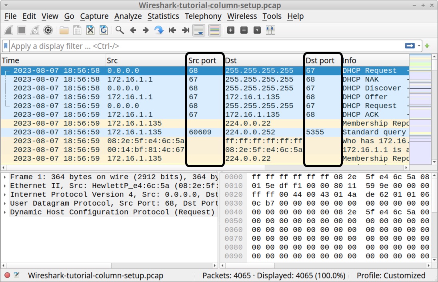Expand the Frame 1 details
The height and width of the screenshot is (282, 438).
(x=5, y=177)
